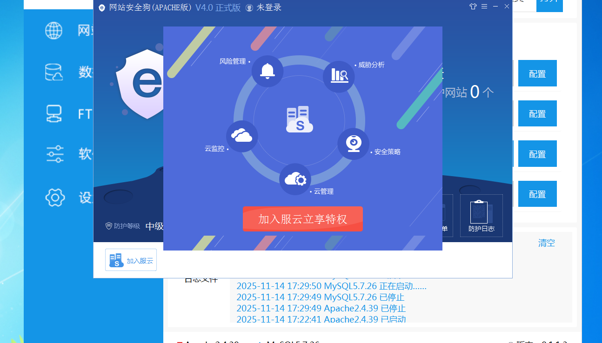Click the 风险管理 bell icon
This screenshot has height=343, width=602.
pos(268,72)
